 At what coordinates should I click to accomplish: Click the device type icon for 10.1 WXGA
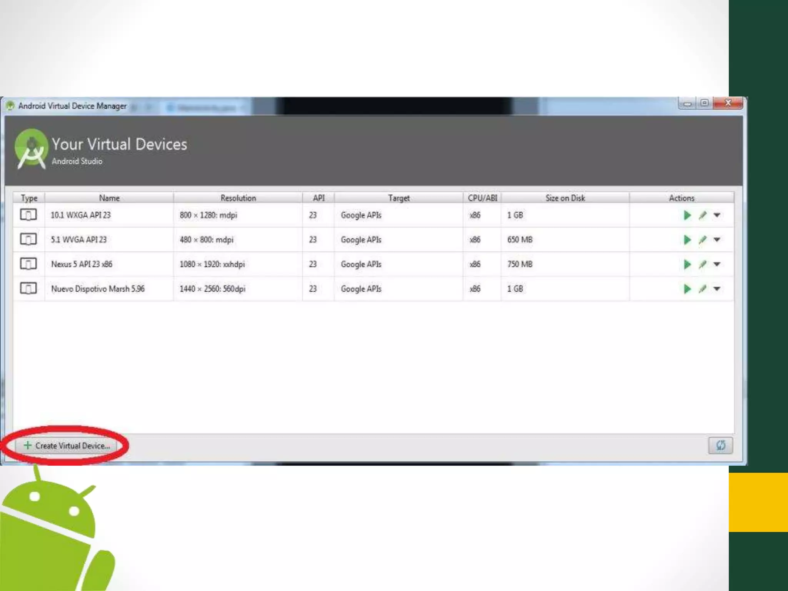[28, 215]
